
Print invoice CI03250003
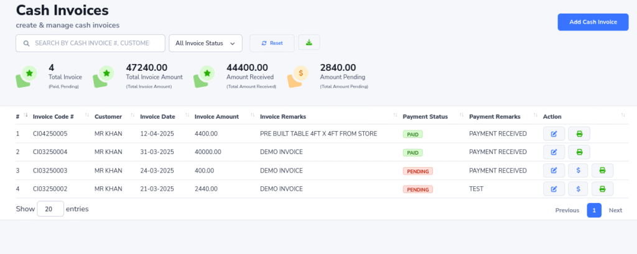point(602,171)
